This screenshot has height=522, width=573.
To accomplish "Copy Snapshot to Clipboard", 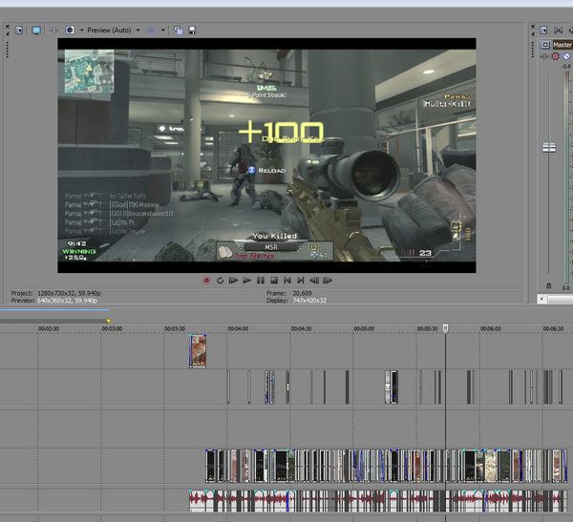I will (179, 30).
